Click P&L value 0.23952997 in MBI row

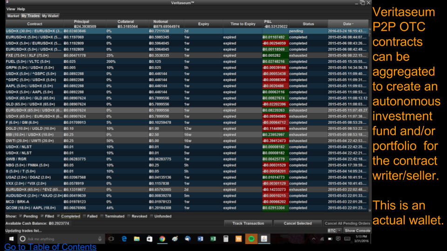[x=275, y=135]
